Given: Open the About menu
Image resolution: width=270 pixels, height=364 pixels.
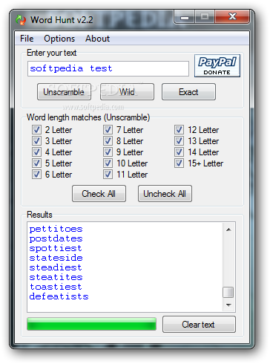Looking at the screenshot, I should click(97, 39).
